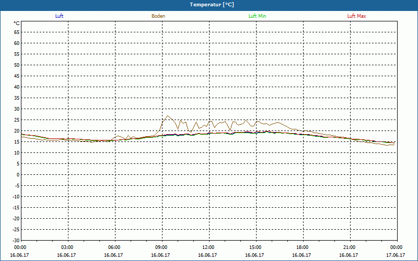Click the 03:00 time axis label
The width and height of the screenshot is (418, 261).
point(67,247)
